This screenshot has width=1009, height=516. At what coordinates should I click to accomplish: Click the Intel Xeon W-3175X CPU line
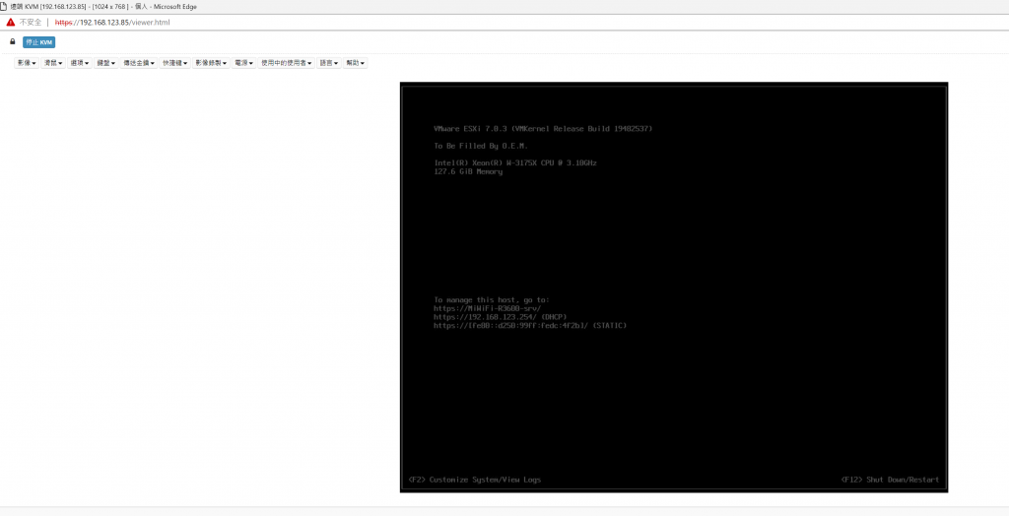click(x=514, y=162)
